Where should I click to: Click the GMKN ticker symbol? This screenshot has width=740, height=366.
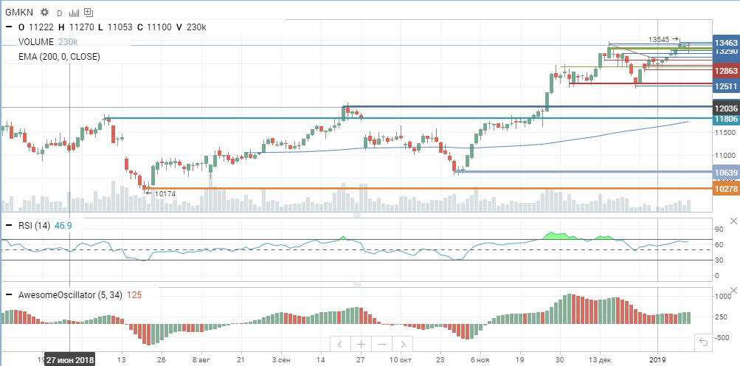[19, 13]
